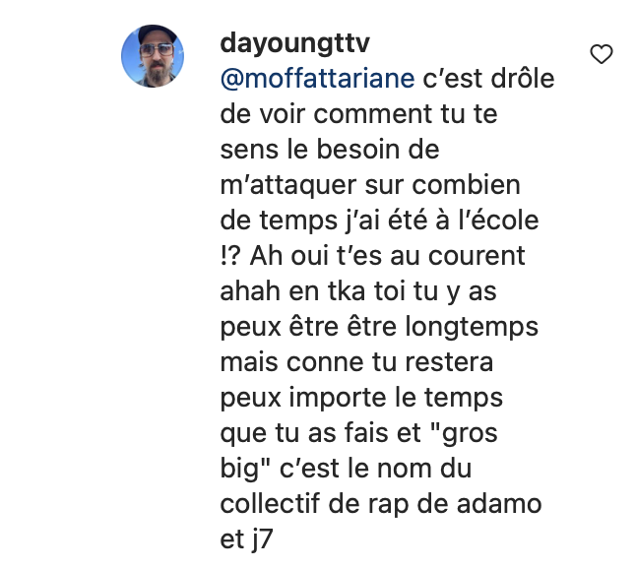Viewport: 636px width, 569px height.
Task: Click the line "peux importe le temps"
Action: (x=361, y=398)
